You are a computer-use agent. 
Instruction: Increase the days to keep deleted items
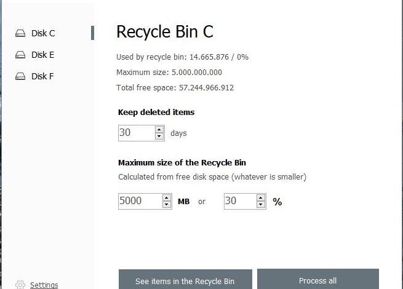coord(159,130)
